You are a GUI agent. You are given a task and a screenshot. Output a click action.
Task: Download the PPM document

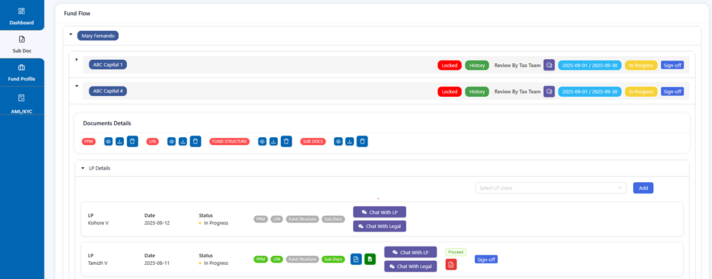[x=120, y=141]
